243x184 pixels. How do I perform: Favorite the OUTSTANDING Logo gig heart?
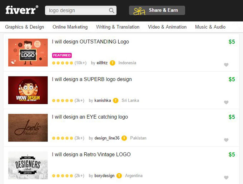(x=226, y=65)
